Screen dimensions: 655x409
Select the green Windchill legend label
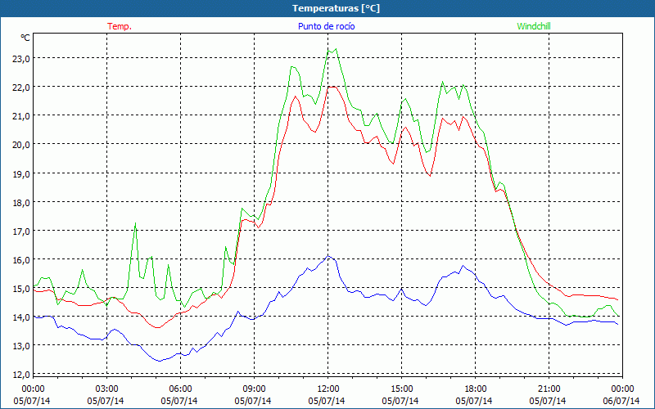534,26
